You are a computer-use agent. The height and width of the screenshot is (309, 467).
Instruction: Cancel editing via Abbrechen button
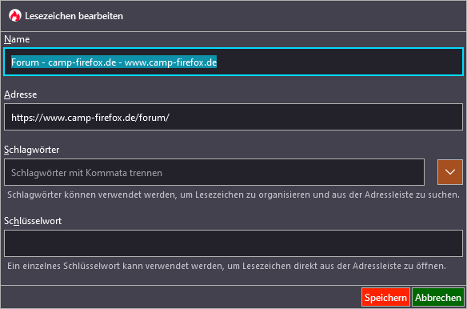[438, 297]
